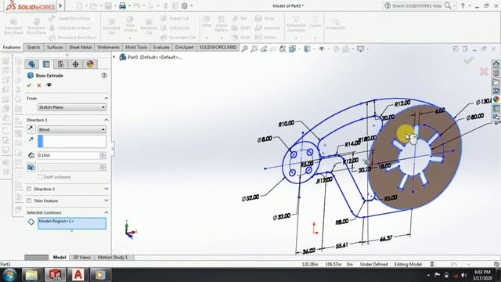The width and height of the screenshot is (501, 282).
Task: Click the direction of extrusion box
Action: [x=72, y=141]
